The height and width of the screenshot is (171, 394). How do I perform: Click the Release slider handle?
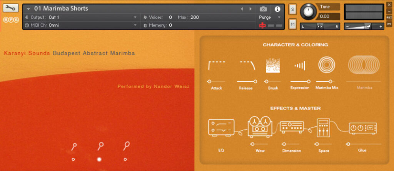point(255,81)
